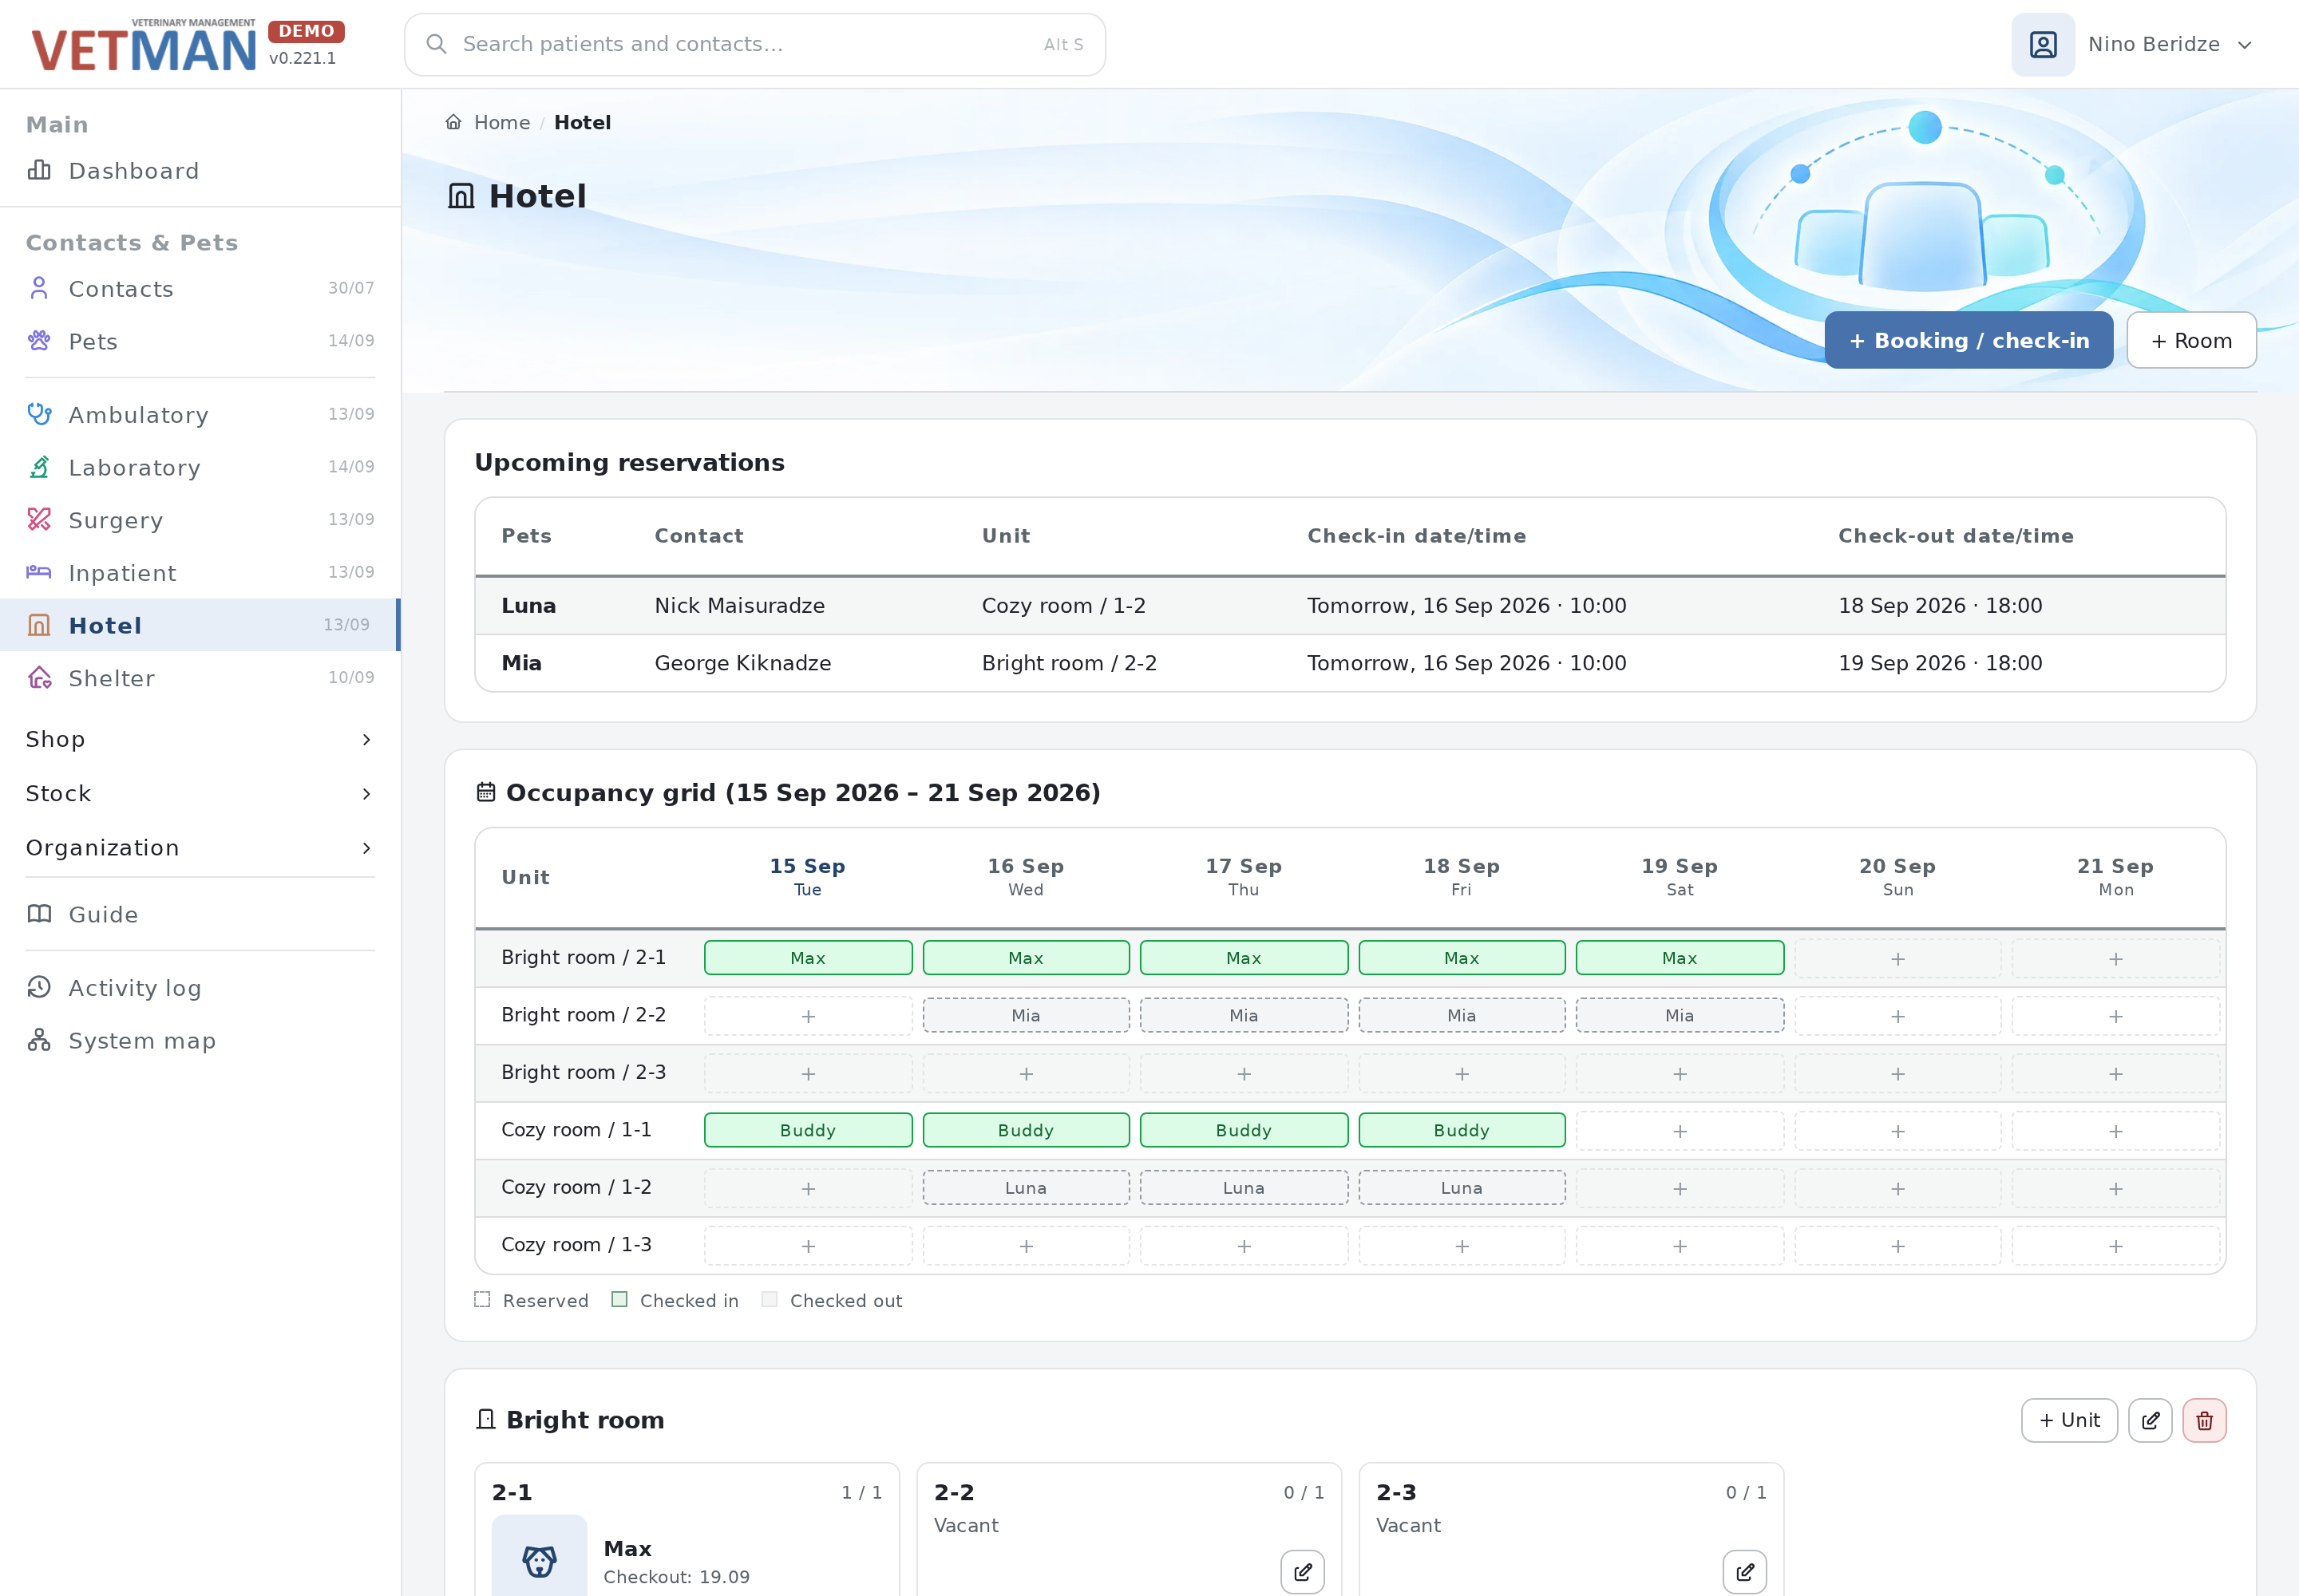
Task: Click the System map icon
Action: pos(39,1040)
